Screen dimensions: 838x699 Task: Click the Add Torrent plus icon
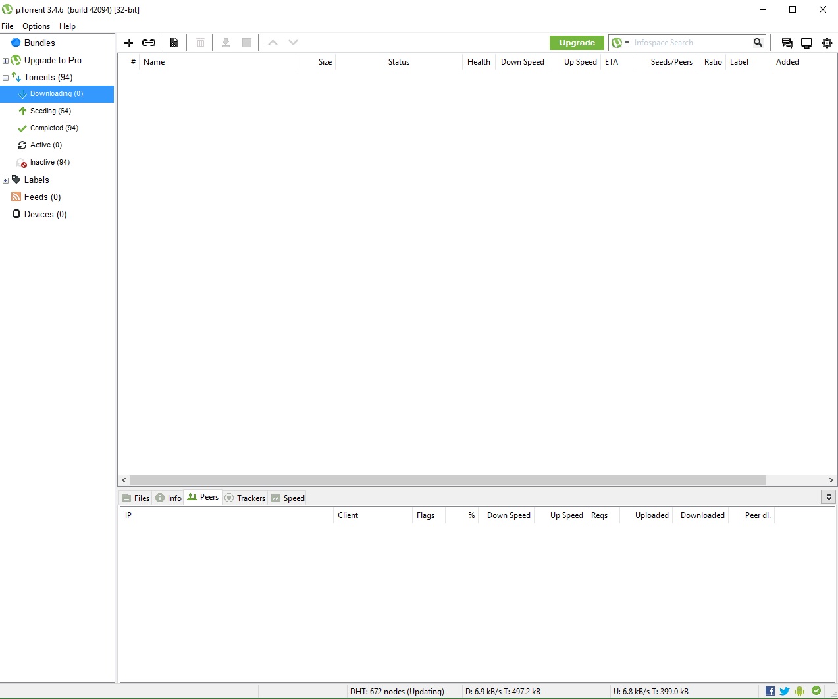(129, 43)
